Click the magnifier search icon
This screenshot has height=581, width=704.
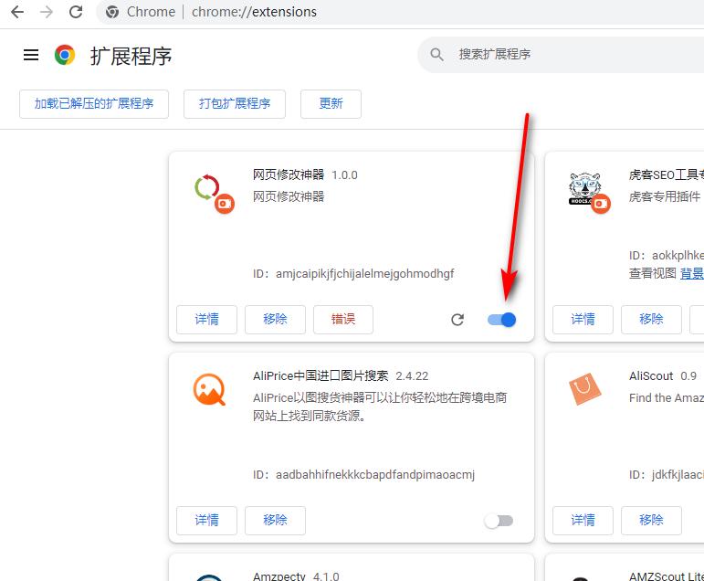click(436, 55)
